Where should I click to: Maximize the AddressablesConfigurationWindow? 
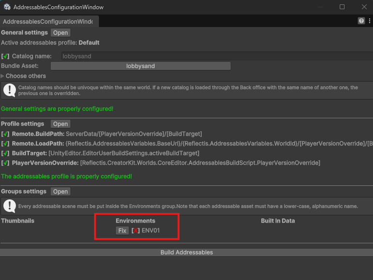coord(342,7)
